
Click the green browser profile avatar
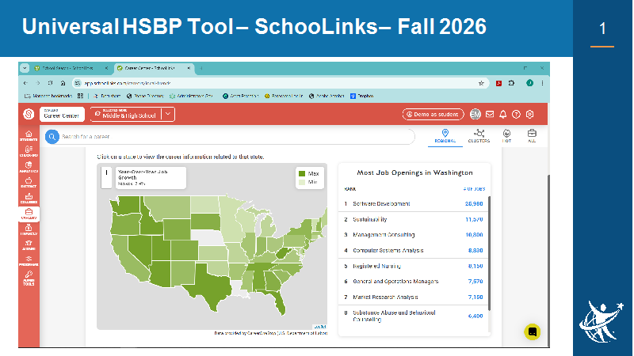click(529, 83)
